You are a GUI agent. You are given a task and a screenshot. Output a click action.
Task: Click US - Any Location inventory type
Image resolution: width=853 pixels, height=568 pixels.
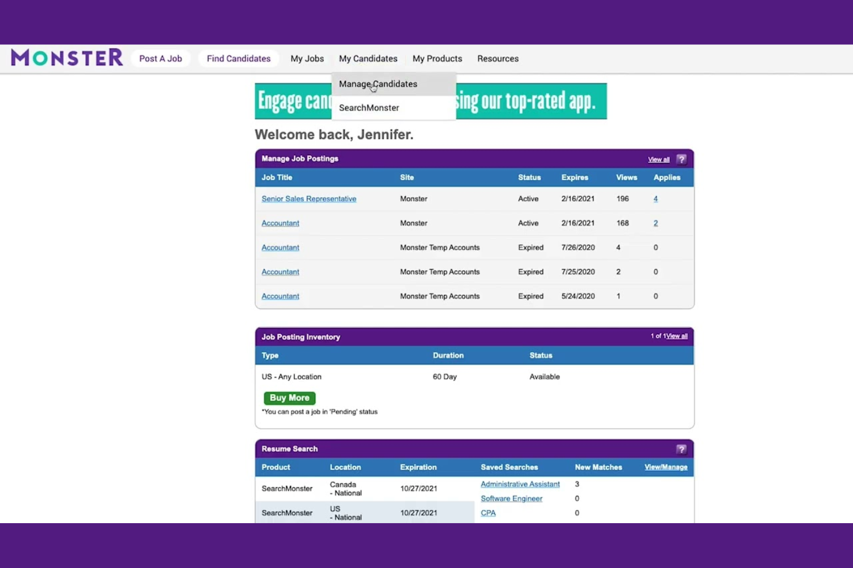292,377
